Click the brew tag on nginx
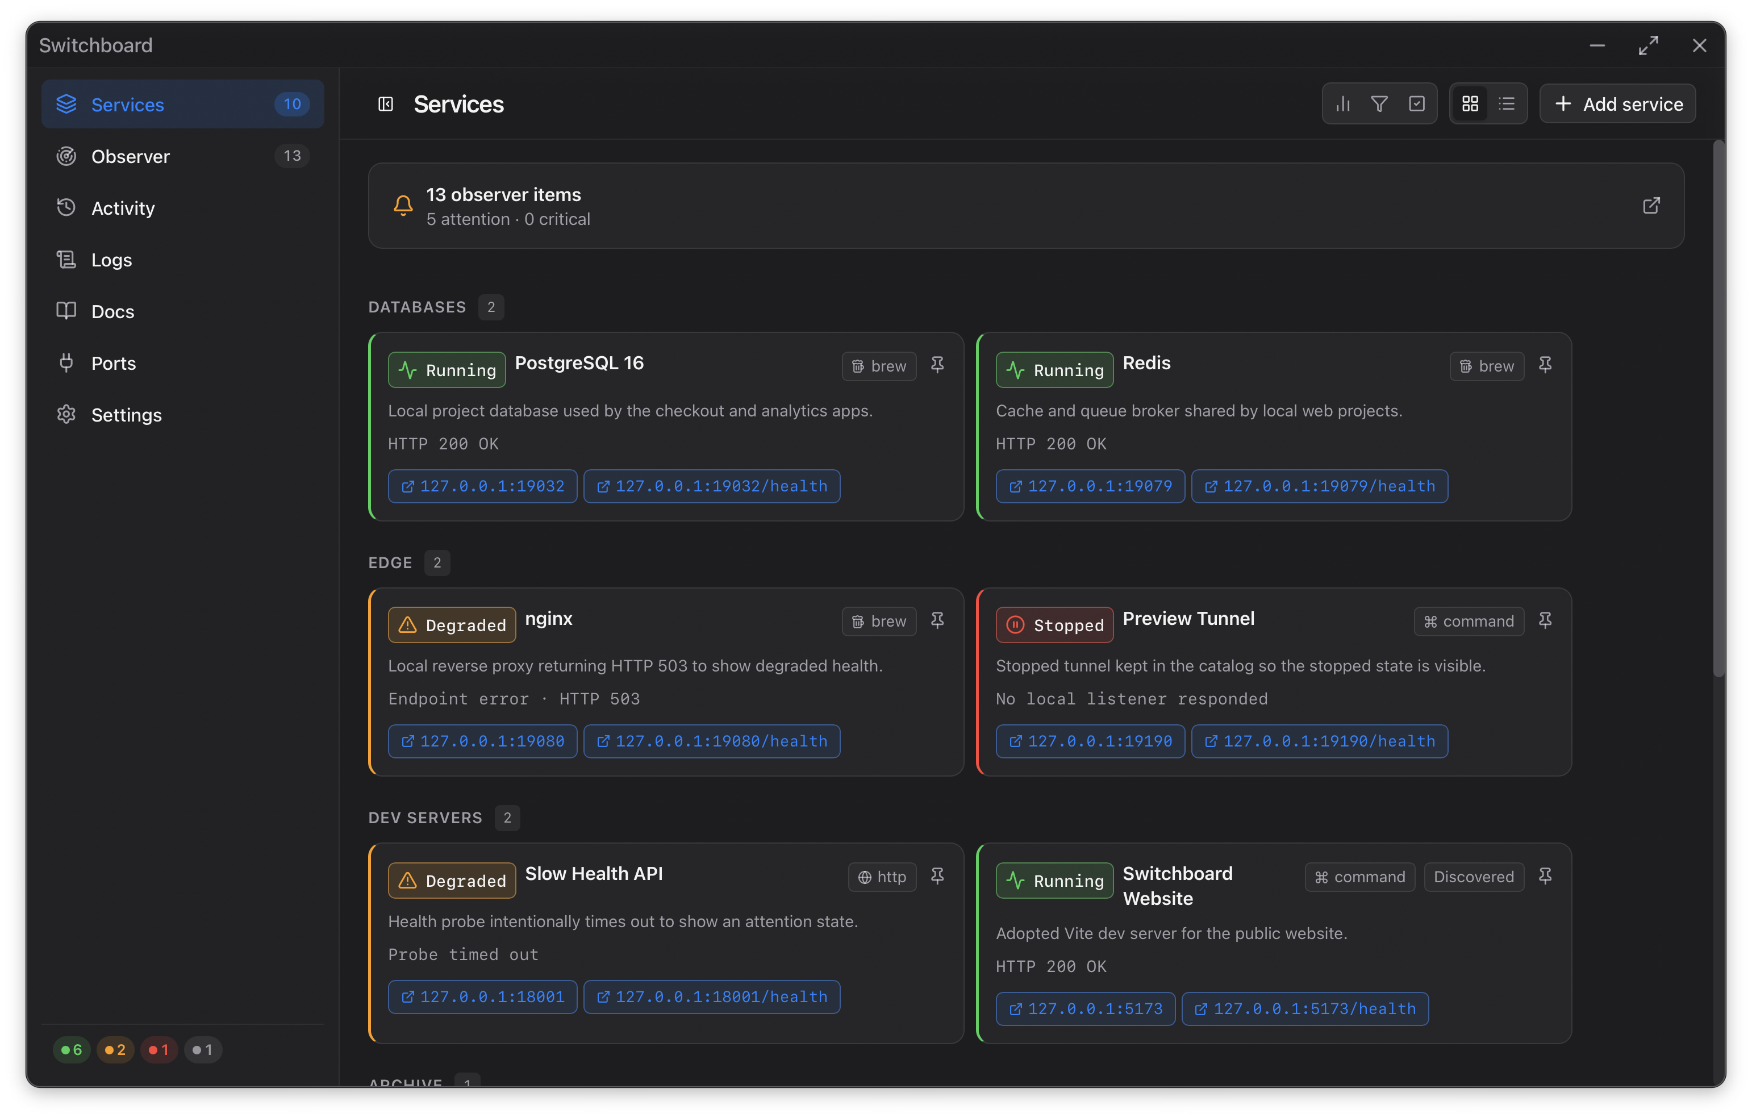The height and width of the screenshot is (1118, 1752). tap(879, 621)
